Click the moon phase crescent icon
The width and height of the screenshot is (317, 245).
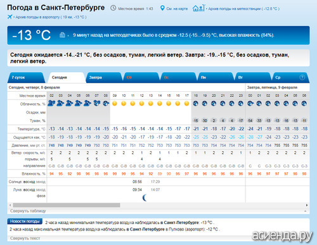tap(145, 198)
